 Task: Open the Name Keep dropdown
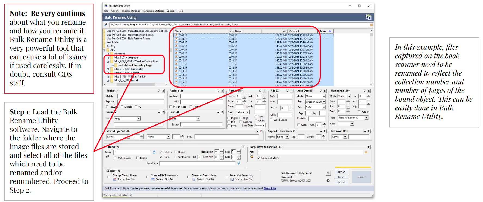pos(138,118)
